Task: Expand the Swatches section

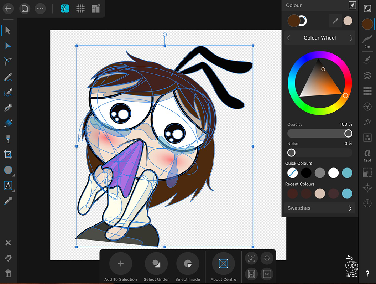Action: click(x=320, y=208)
